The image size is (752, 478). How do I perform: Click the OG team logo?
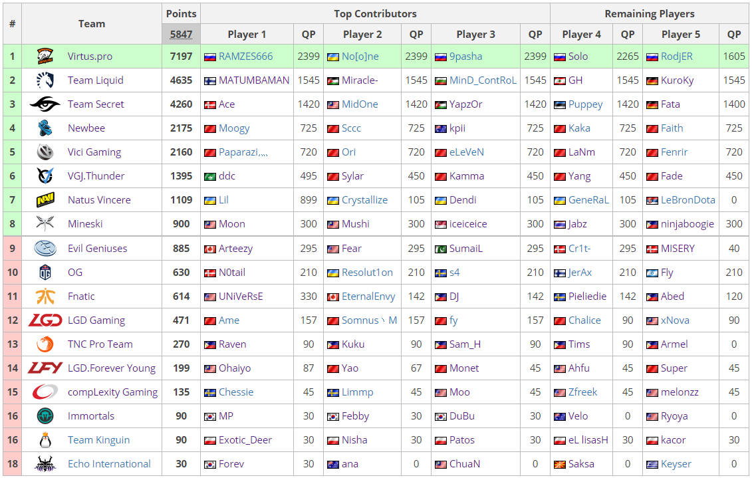click(x=45, y=273)
